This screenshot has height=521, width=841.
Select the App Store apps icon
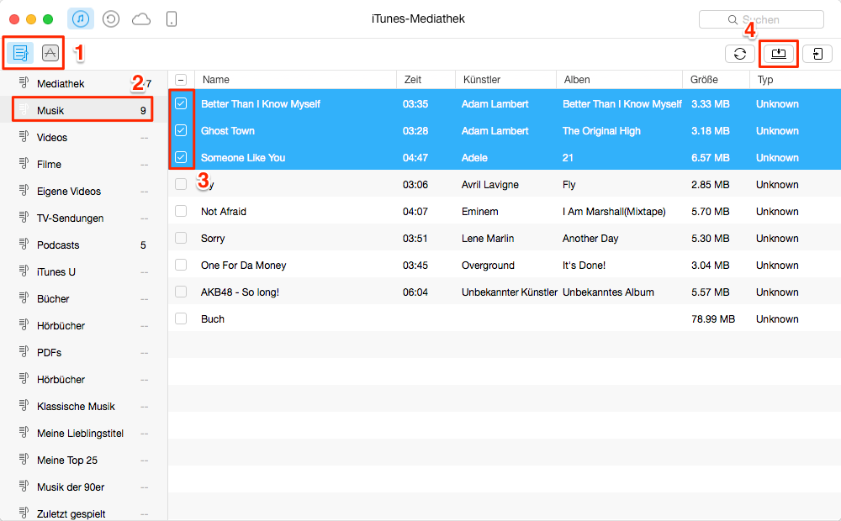[x=50, y=53]
